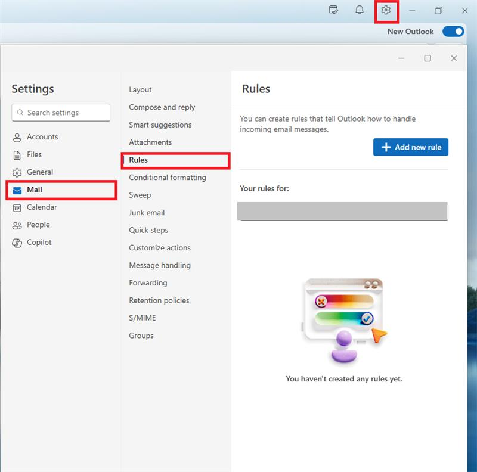Click the Files document icon

(x=17, y=155)
